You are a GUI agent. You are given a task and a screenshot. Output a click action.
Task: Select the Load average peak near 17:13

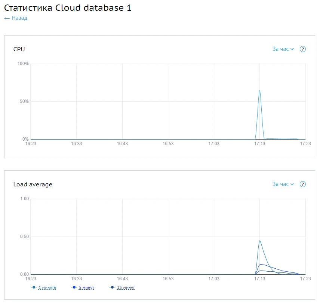coord(259,241)
